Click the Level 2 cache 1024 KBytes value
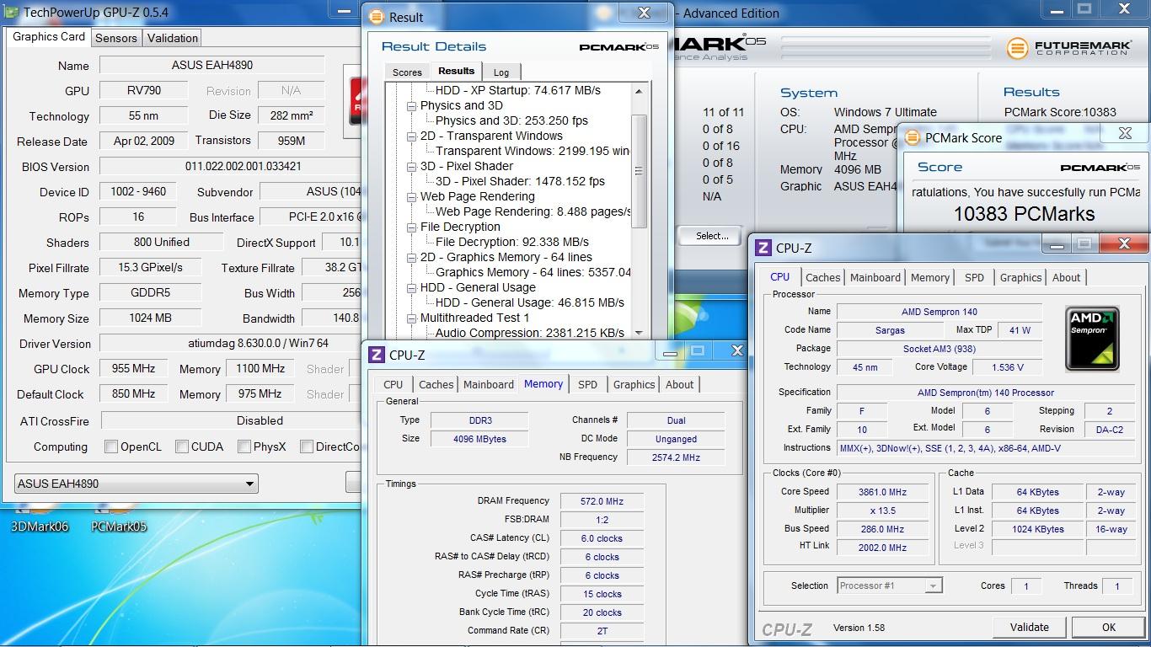The width and height of the screenshot is (1151, 647). (x=1038, y=529)
